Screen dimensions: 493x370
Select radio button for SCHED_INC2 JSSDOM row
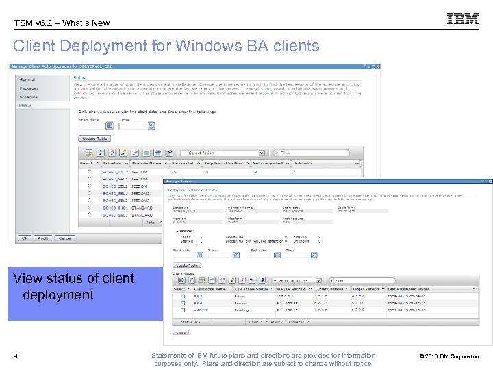[89, 171]
